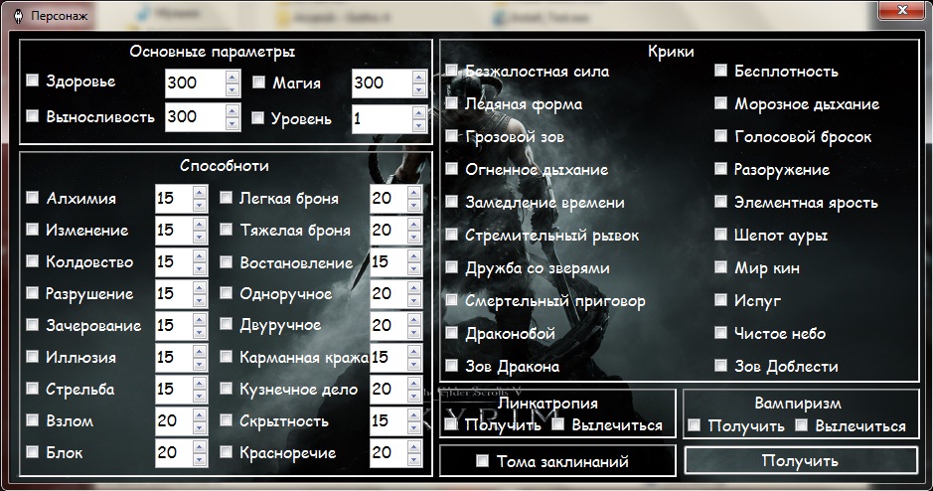The width and height of the screenshot is (933, 491).
Task: Enable the Чистое небо shout
Action: coord(720,332)
